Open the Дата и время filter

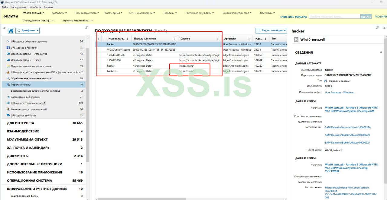pos(113,13)
